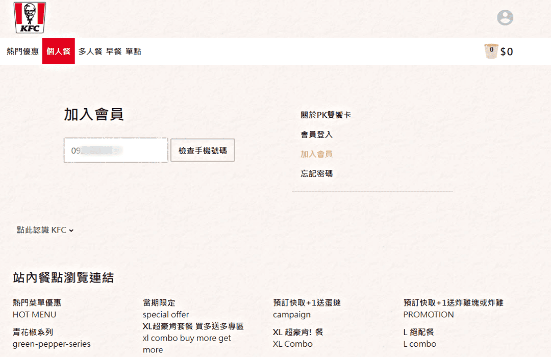Open the 單點 menu tab

133,52
